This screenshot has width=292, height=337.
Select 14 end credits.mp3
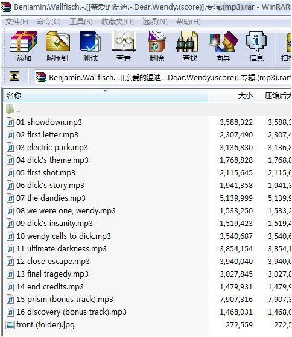(x=50, y=287)
